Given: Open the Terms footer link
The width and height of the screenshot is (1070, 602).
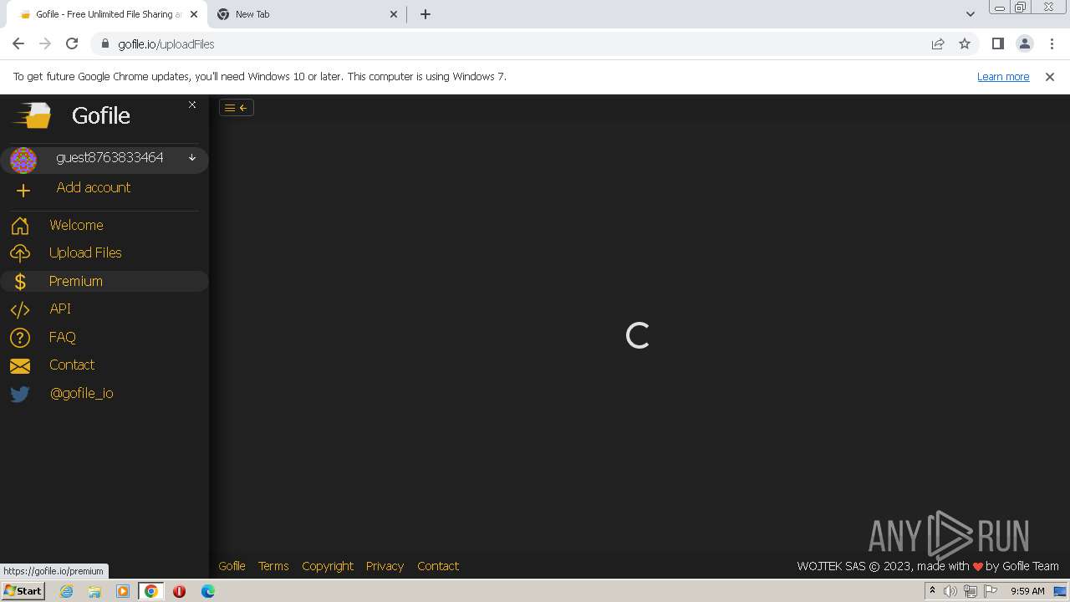Looking at the screenshot, I should (273, 566).
